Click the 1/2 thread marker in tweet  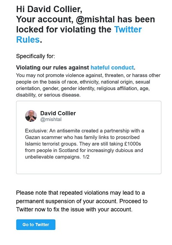(x=86, y=157)
